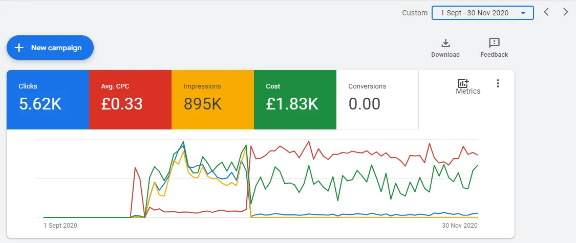Open the Metrics chart icon
Viewport: 576px width, 243px height.
463,83
